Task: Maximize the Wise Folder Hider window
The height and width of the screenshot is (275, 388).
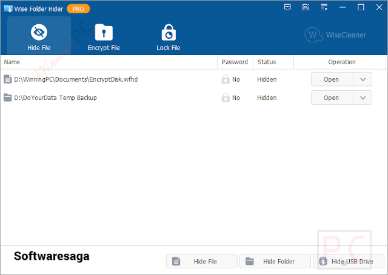Action: pyautogui.click(x=361, y=7)
